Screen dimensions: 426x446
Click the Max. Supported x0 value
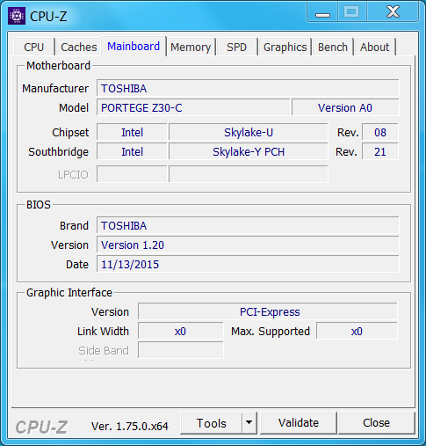coord(357,331)
